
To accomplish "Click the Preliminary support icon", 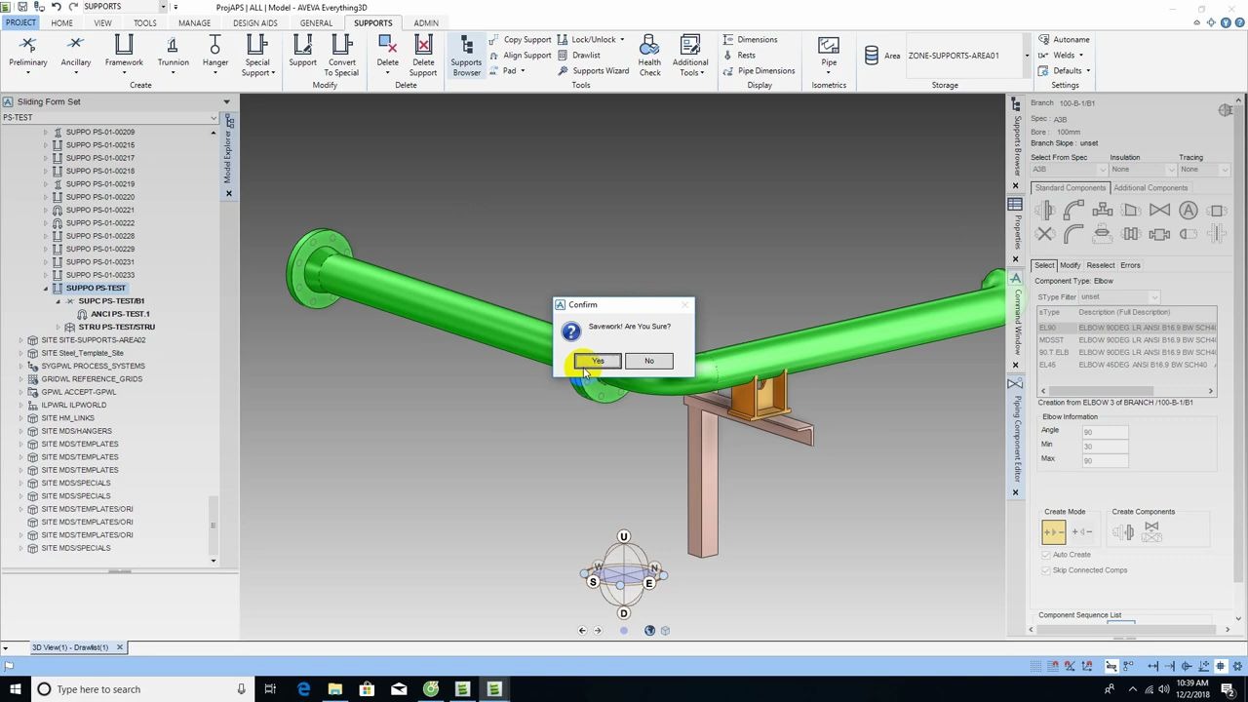I will pos(28,52).
